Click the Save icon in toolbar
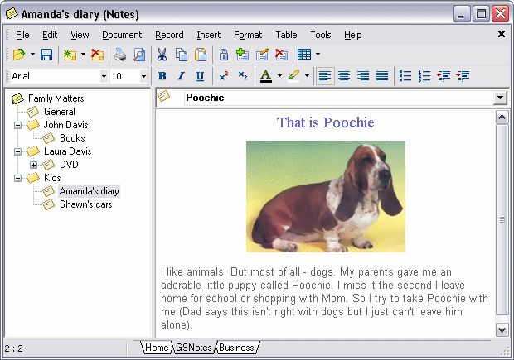Image resolution: width=514 pixels, height=360 pixels. click(x=46, y=55)
